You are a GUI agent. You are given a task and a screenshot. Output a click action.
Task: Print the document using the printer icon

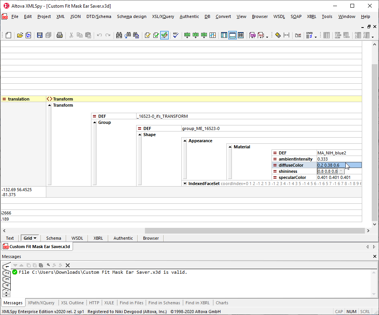pos(60,35)
